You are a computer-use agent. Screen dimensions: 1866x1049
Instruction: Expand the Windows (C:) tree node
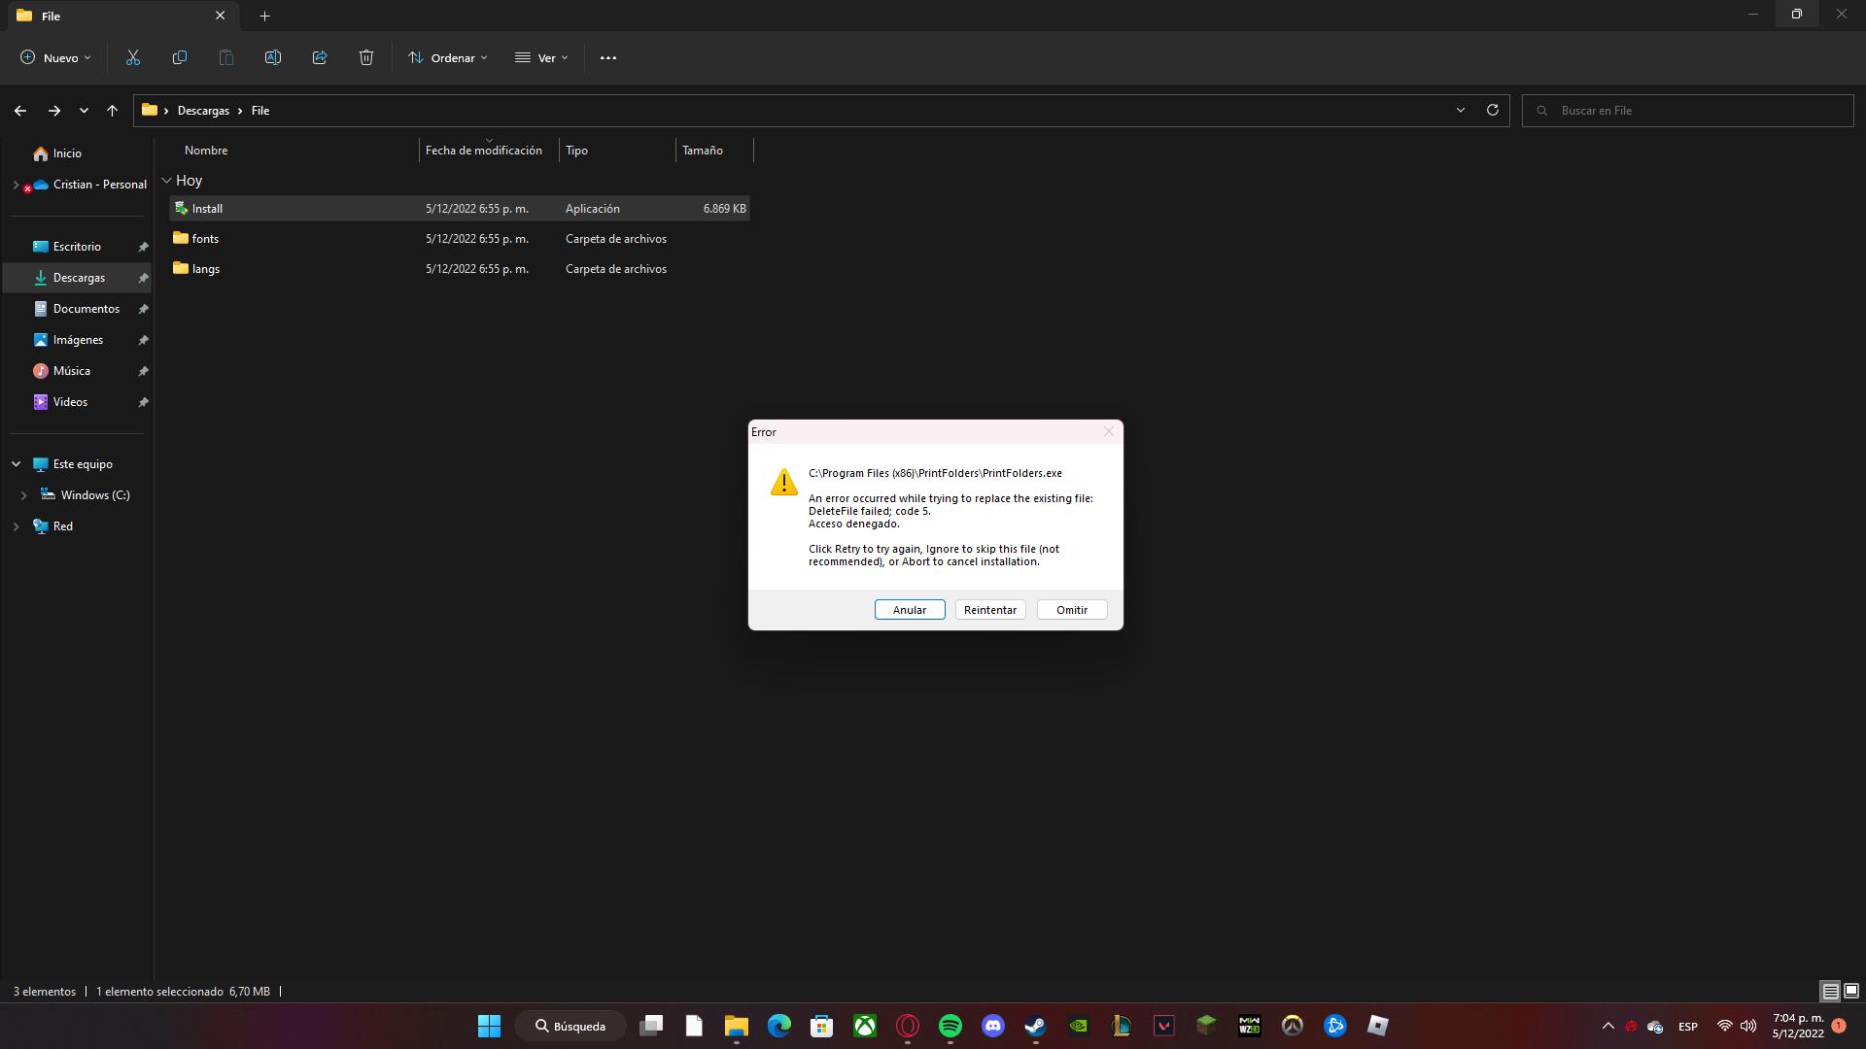click(24, 495)
